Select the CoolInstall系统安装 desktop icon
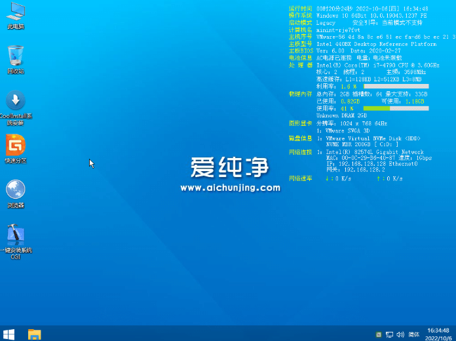 pyautogui.click(x=16, y=108)
